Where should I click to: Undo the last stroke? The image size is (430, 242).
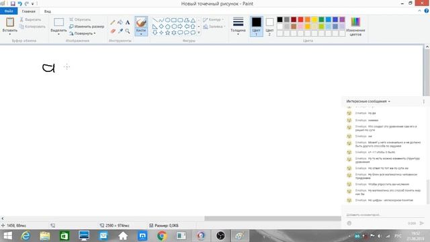tap(19, 3)
